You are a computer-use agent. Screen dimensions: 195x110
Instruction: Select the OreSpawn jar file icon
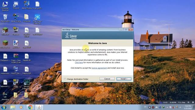(x=5, y=57)
